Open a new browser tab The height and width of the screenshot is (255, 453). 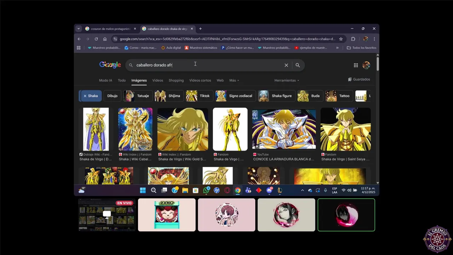(x=200, y=29)
